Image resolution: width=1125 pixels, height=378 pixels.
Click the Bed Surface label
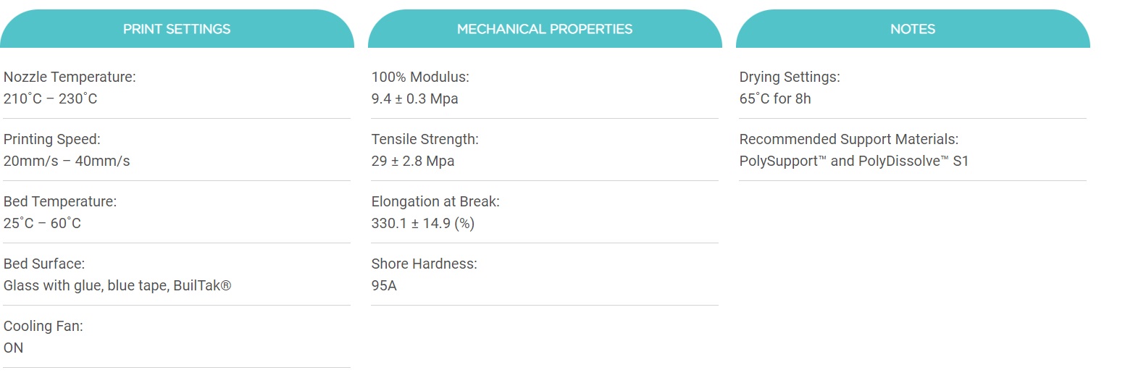tap(44, 264)
